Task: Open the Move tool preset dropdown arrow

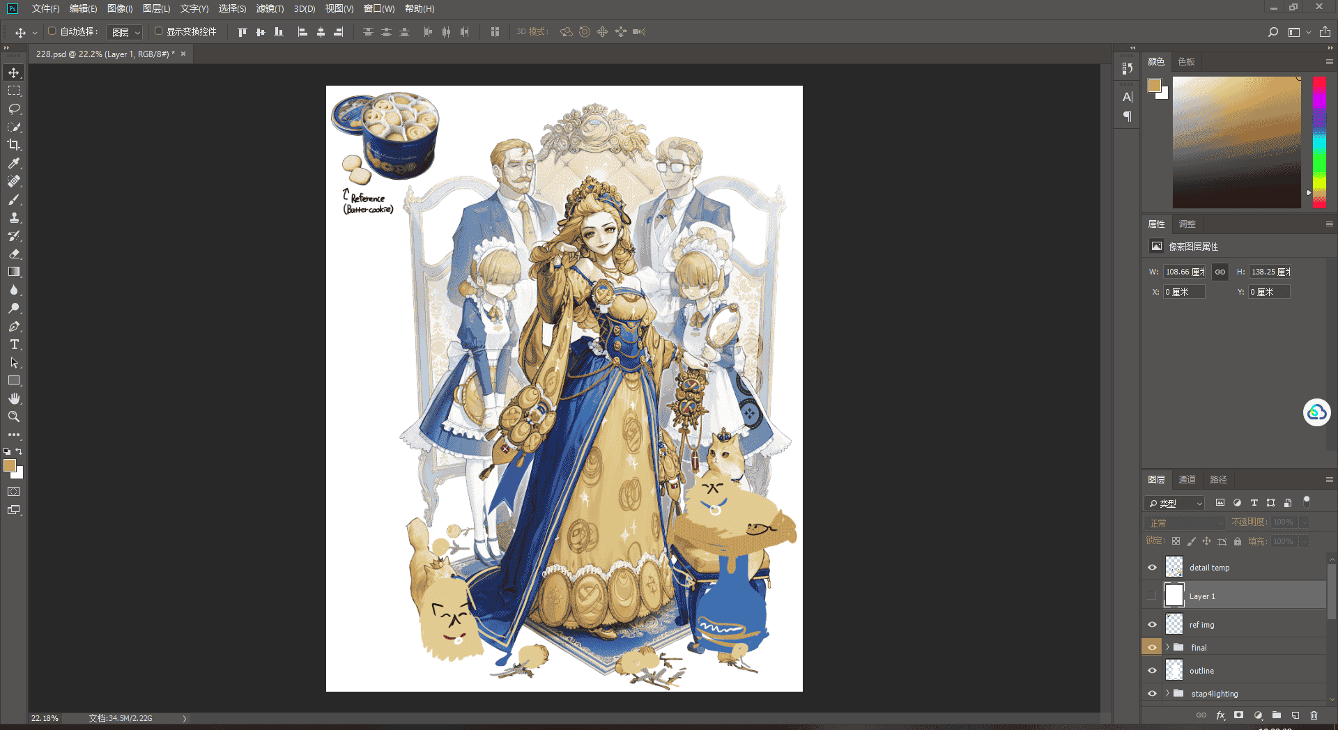Action: pos(35,33)
